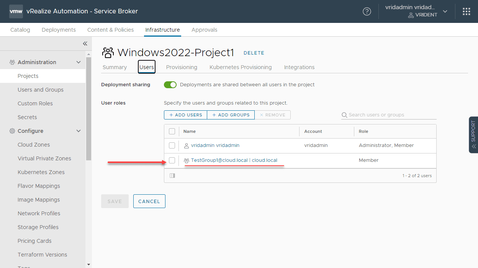The height and width of the screenshot is (268, 478).
Task: Sort table by Name column header
Action: click(190, 131)
